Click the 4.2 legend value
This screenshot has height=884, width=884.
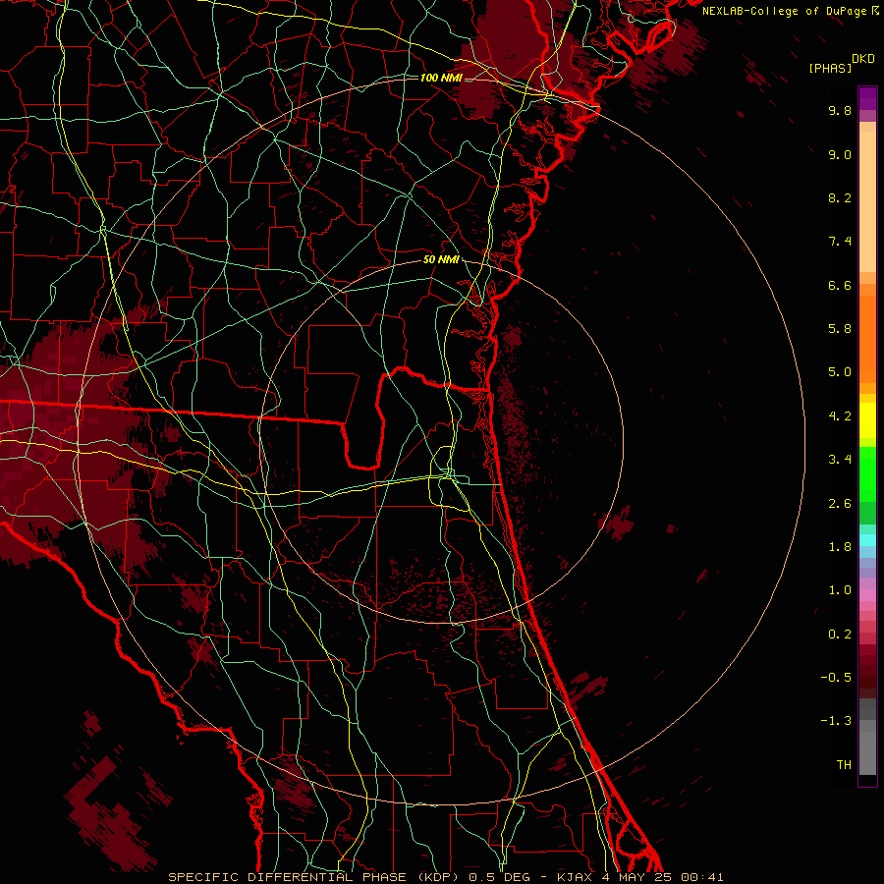tap(840, 416)
